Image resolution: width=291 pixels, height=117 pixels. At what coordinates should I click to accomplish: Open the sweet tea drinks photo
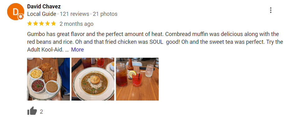tap(137, 79)
